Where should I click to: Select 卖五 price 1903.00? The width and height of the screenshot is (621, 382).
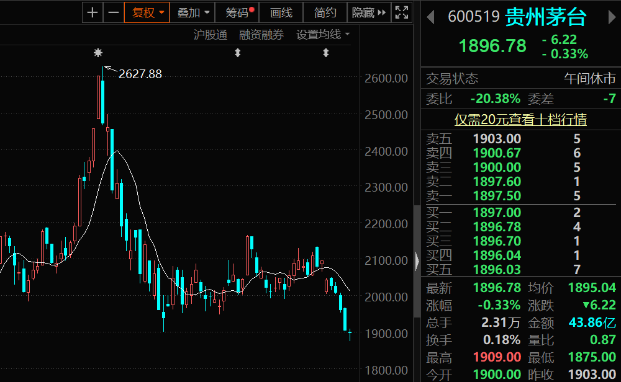(497, 139)
